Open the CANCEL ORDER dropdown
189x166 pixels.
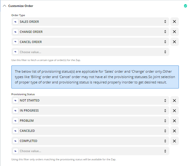90,42
